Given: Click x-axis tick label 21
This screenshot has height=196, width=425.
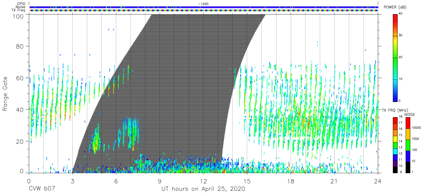Looking at the screenshot, I should pyautogui.click(x=334, y=181).
